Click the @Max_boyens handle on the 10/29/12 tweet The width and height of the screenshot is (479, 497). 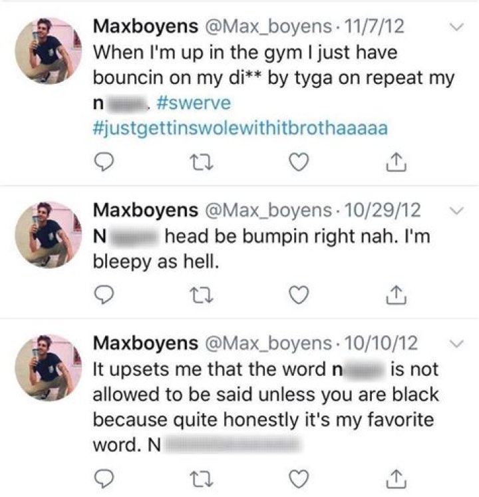pyautogui.click(x=271, y=211)
